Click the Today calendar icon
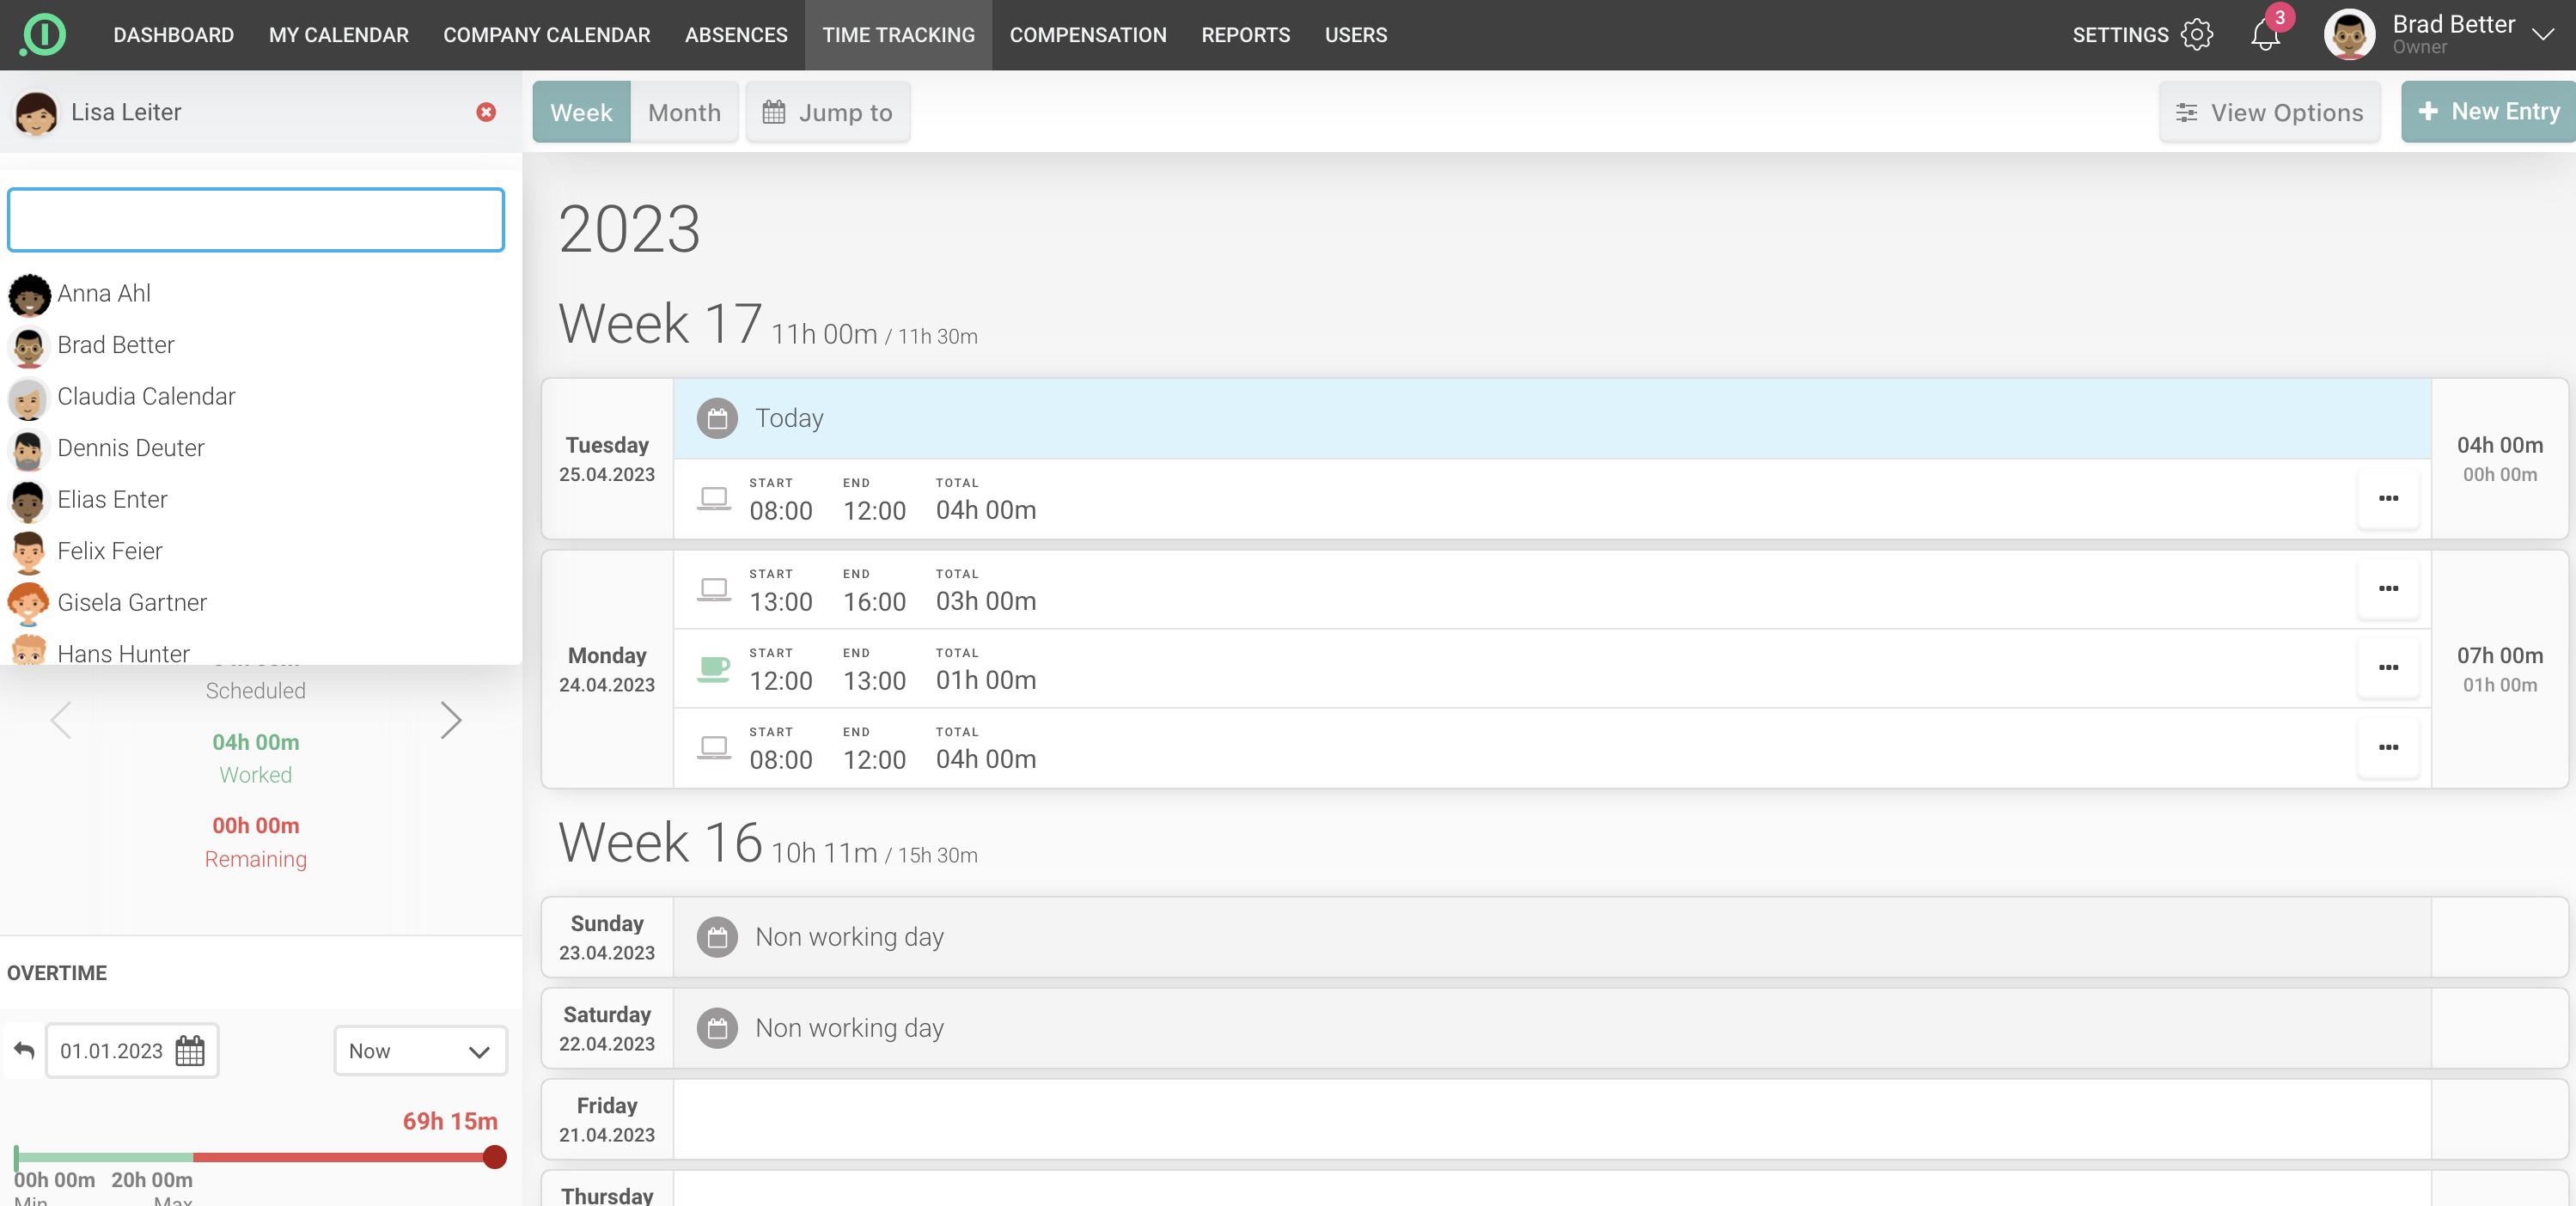 pyautogui.click(x=717, y=418)
